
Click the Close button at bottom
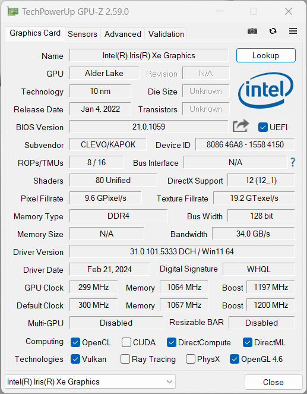(273, 382)
